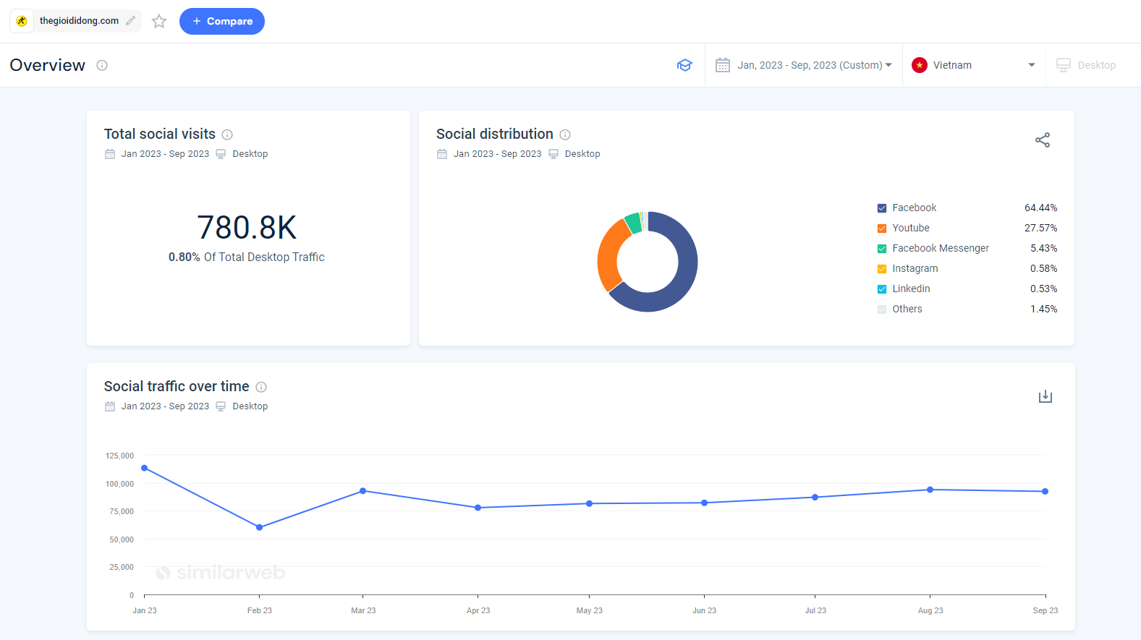Show info for Social distribution

pos(565,135)
